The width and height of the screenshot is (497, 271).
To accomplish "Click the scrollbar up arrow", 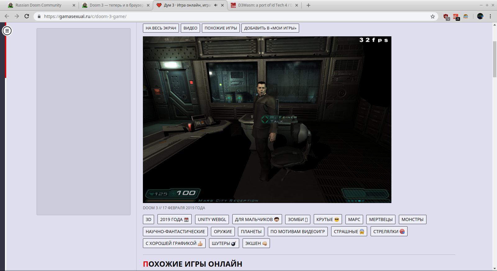I will point(495,25).
